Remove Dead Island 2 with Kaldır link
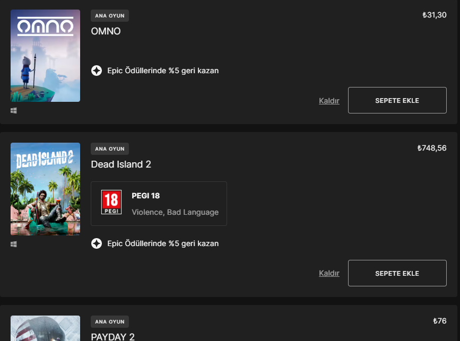Image resolution: width=460 pixels, height=341 pixels. coord(329,273)
